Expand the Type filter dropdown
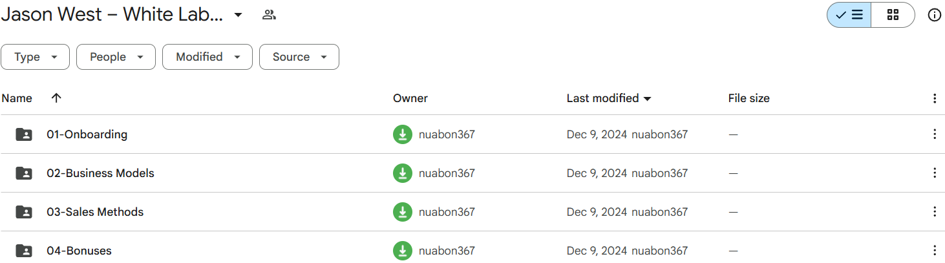The image size is (945, 263). tap(36, 57)
